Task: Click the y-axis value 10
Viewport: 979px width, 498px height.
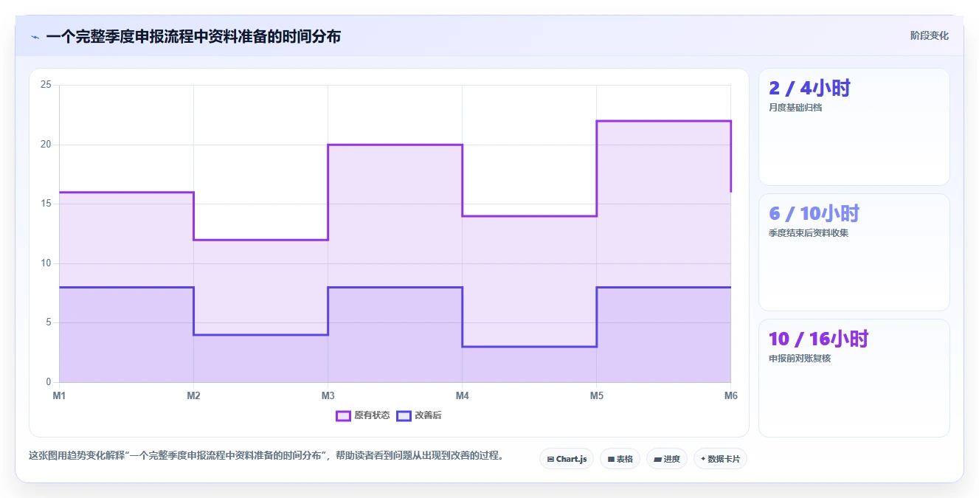Action: (46, 263)
